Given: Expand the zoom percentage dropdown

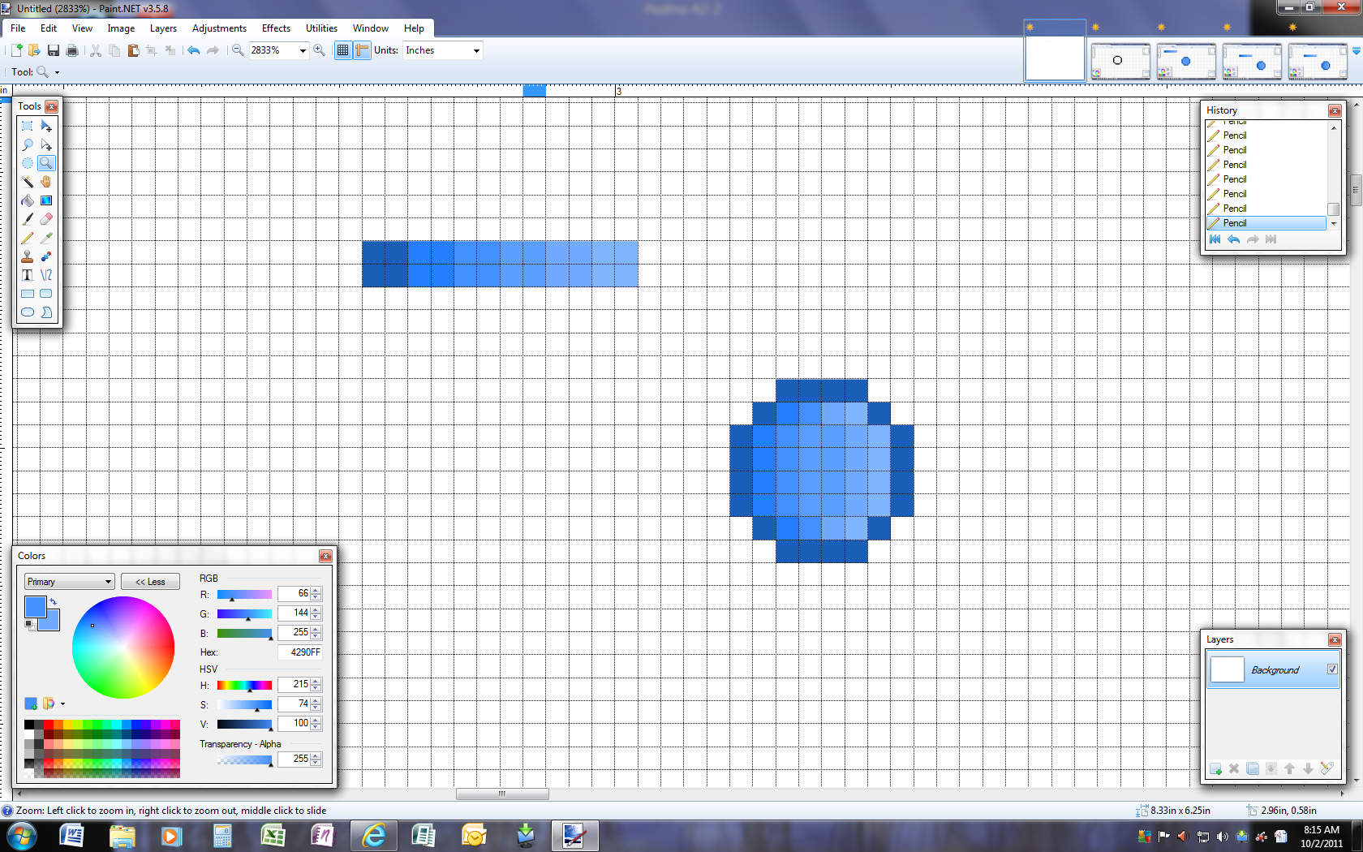Looking at the screenshot, I should [x=303, y=50].
